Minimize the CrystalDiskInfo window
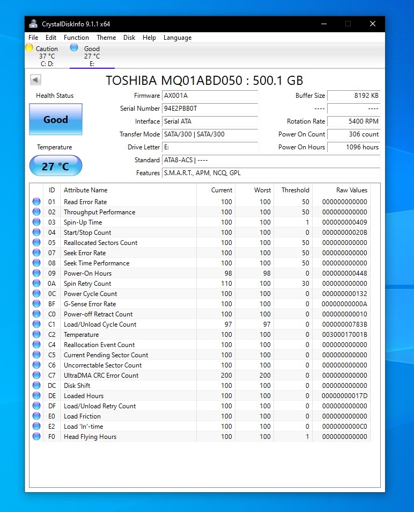 pyautogui.click(x=324, y=24)
